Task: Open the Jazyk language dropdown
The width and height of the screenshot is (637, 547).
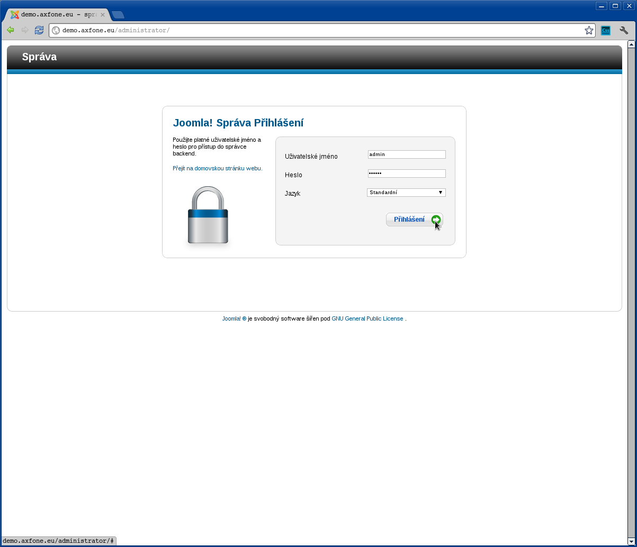Action: [406, 193]
